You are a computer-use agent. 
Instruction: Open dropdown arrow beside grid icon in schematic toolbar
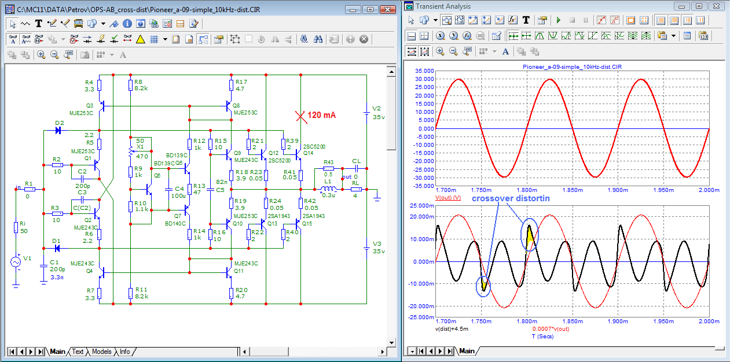pos(165,39)
